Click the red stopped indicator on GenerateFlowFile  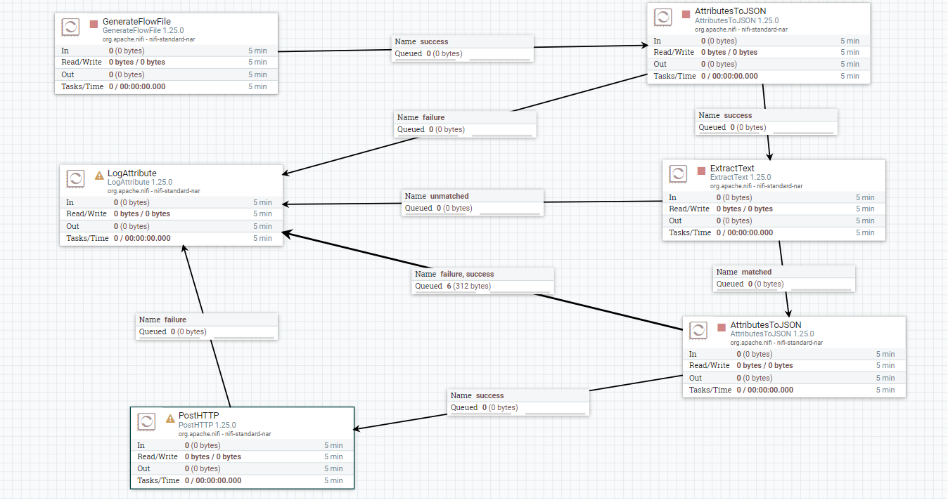94,24
